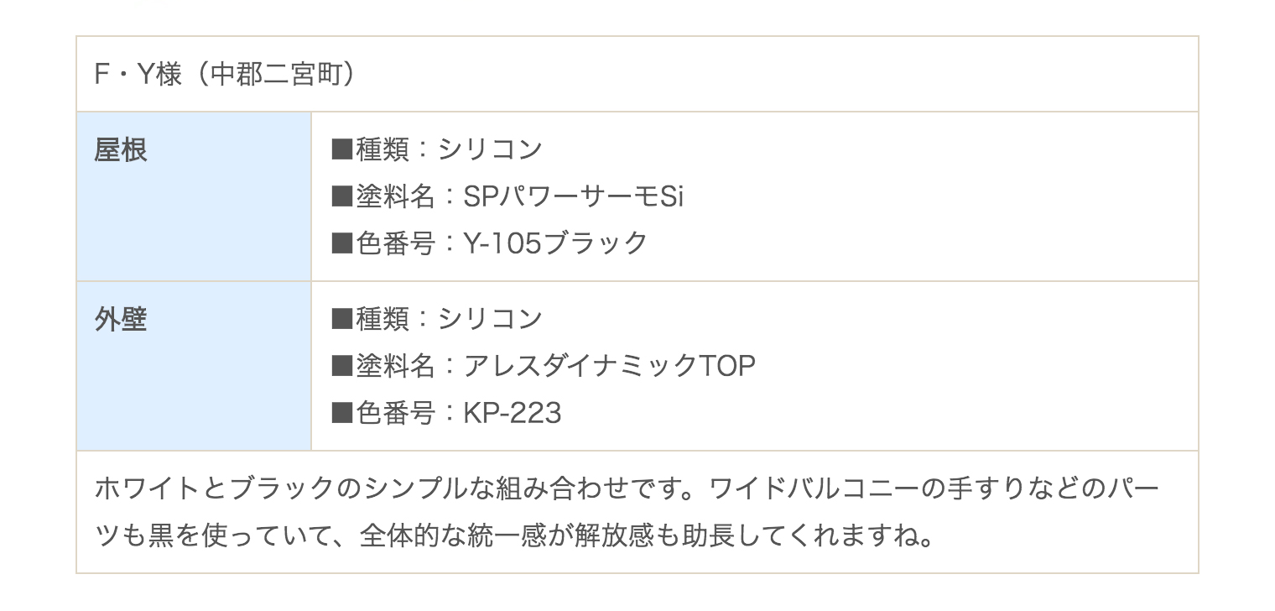Click the square bullet before SPパワーサーモSi
This screenshot has height=611, width=1275.
(342, 197)
